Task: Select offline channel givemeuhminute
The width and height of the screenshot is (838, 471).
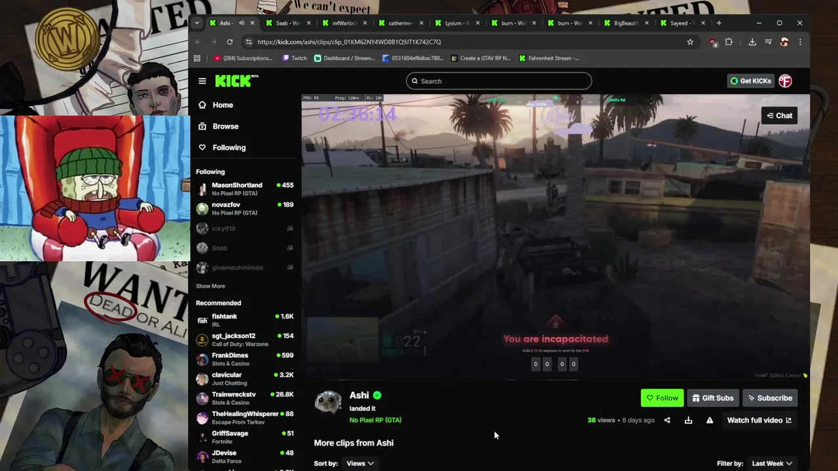Action: [245, 268]
